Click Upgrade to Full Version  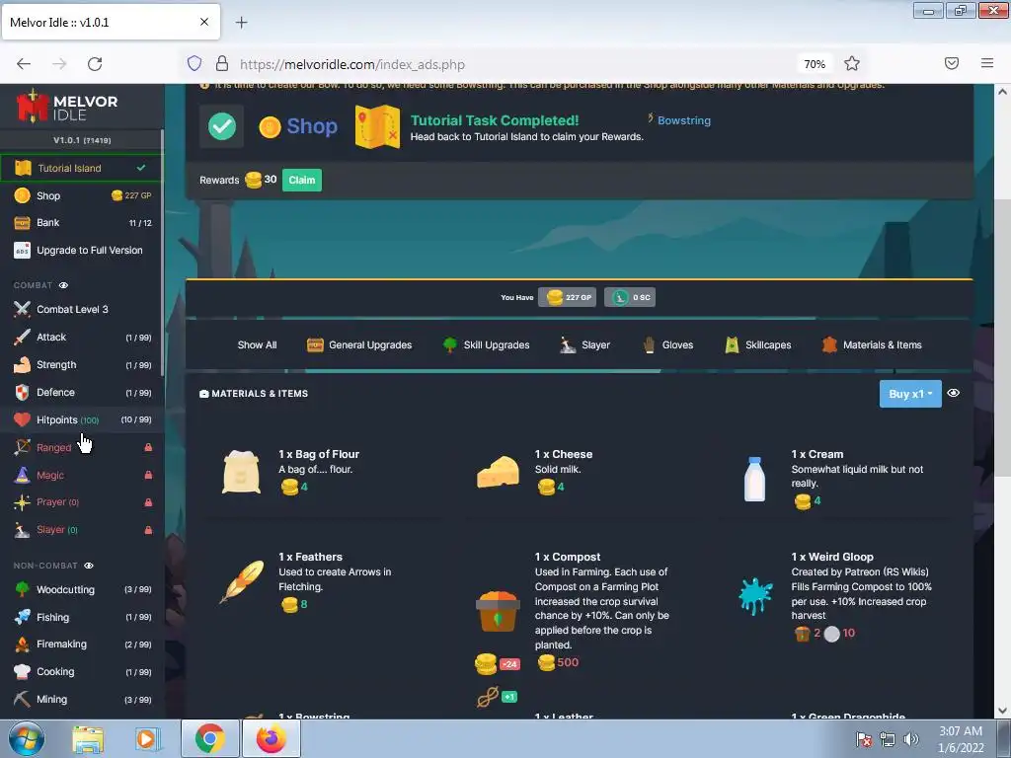pos(81,250)
